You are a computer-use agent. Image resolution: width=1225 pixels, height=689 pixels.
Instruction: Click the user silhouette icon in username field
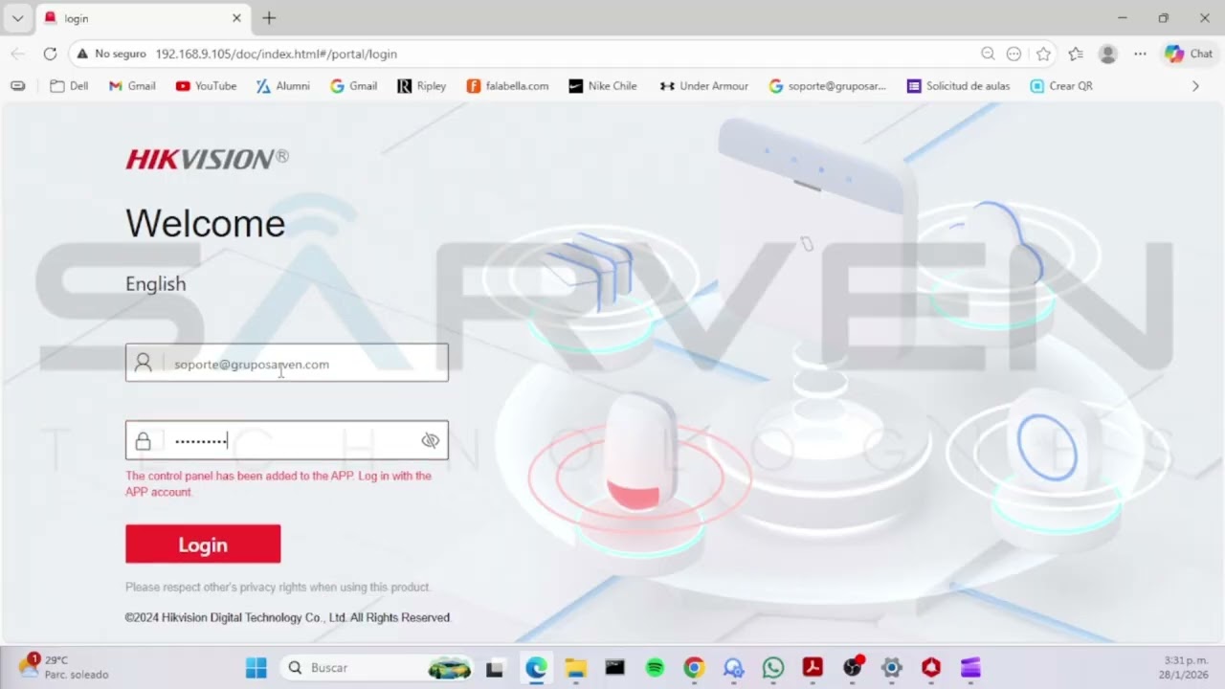point(143,363)
